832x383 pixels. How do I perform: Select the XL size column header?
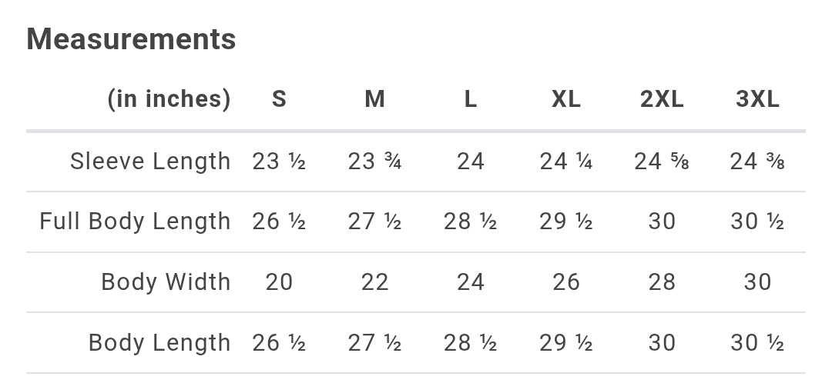click(566, 99)
